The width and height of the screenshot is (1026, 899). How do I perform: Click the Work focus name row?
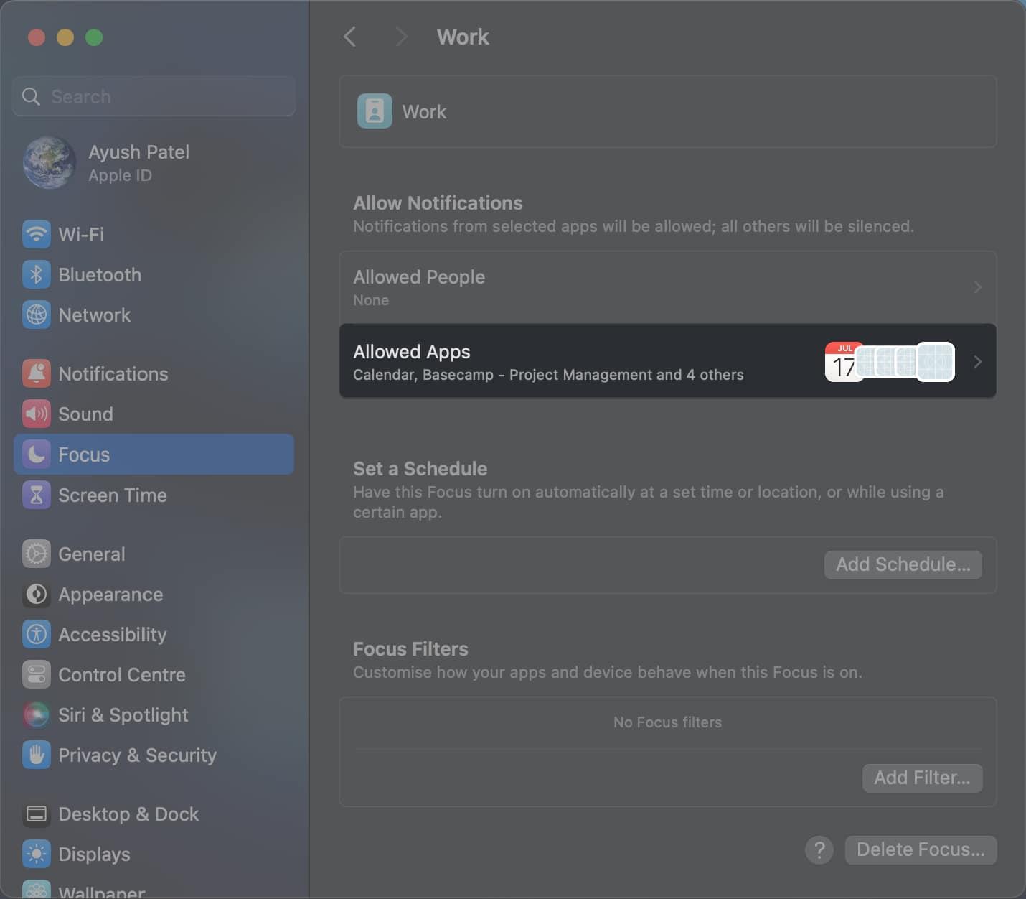[x=667, y=111]
